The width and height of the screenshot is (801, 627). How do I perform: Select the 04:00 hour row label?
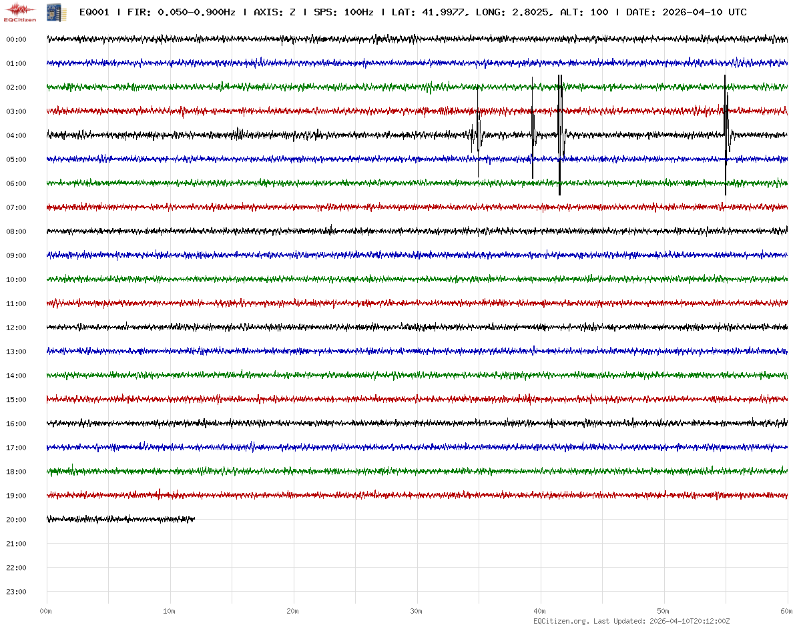16,135
